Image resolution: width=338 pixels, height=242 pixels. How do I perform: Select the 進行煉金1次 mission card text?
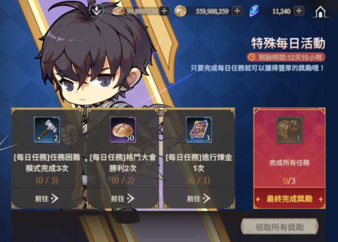(199, 163)
